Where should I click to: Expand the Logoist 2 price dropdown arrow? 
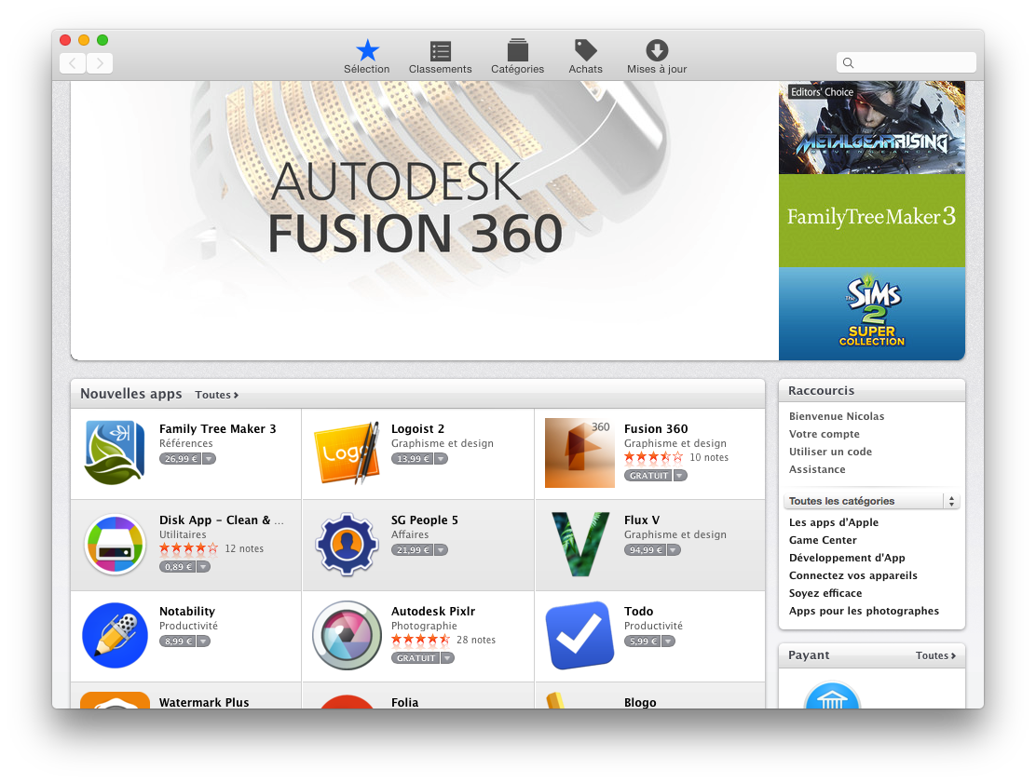[441, 459]
